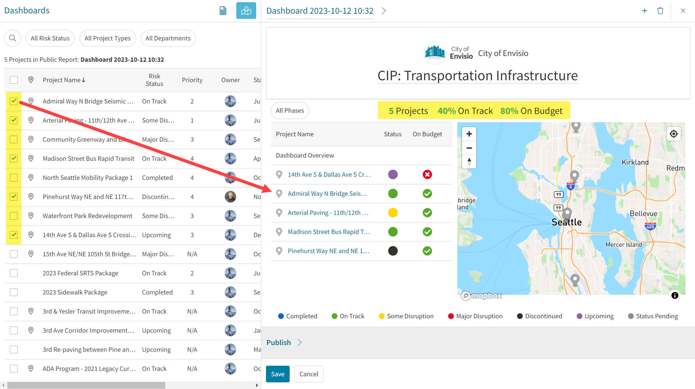Delete the dashboard using the trash icon

click(660, 11)
